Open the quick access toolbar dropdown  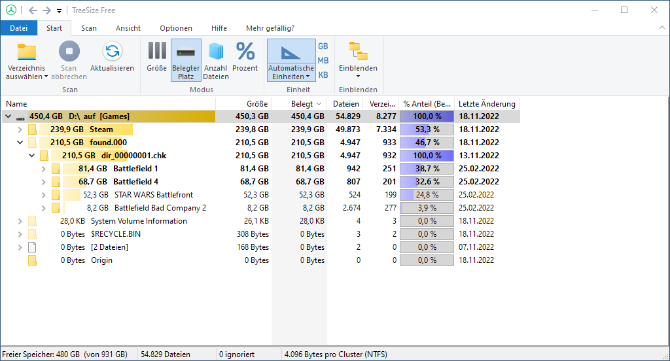[x=59, y=11]
